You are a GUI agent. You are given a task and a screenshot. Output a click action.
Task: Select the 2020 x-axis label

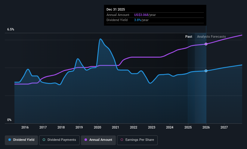coord(97,127)
